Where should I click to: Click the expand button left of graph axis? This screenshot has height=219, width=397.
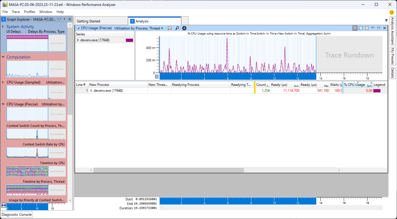tap(157, 77)
